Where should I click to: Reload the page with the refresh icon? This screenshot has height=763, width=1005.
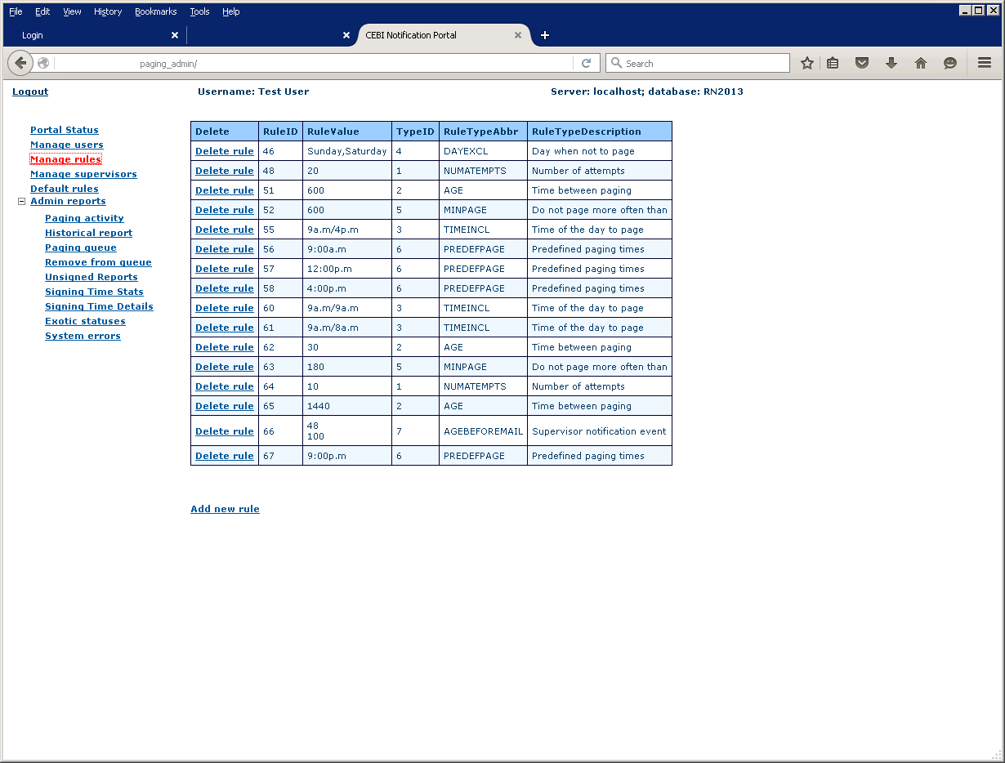point(586,63)
